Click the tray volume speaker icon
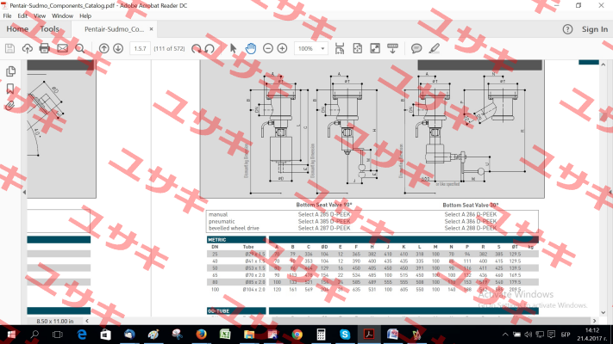Viewport: 613px width, 344px height. [x=529, y=335]
